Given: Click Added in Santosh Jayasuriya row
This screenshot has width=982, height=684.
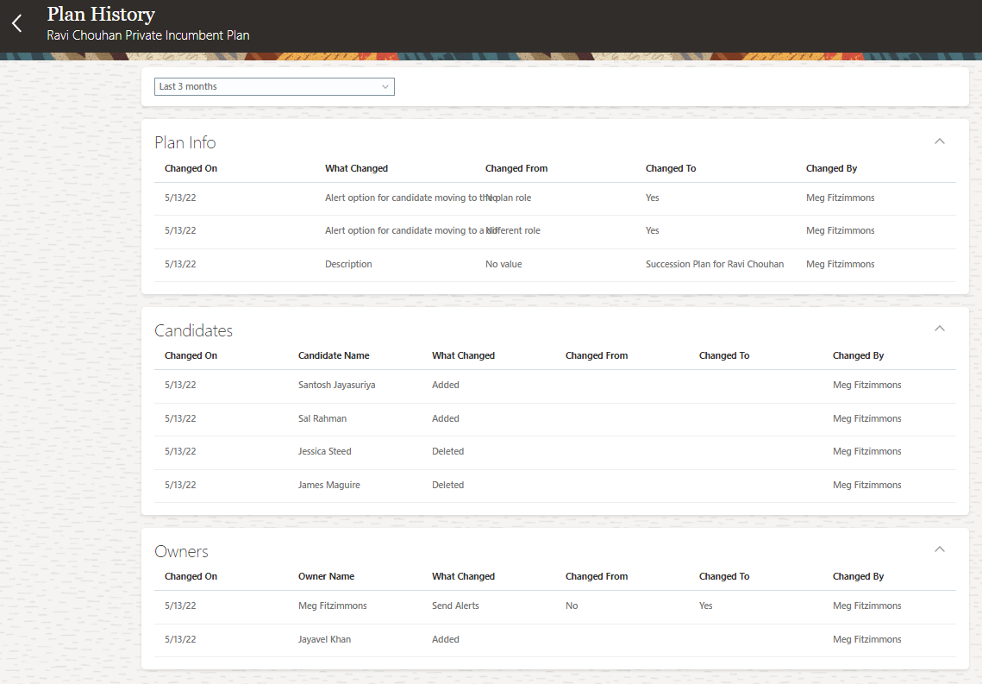Looking at the screenshot, I should tap(445, 386).
